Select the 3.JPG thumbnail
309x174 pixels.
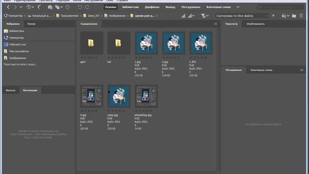click(x=201, y=43)
